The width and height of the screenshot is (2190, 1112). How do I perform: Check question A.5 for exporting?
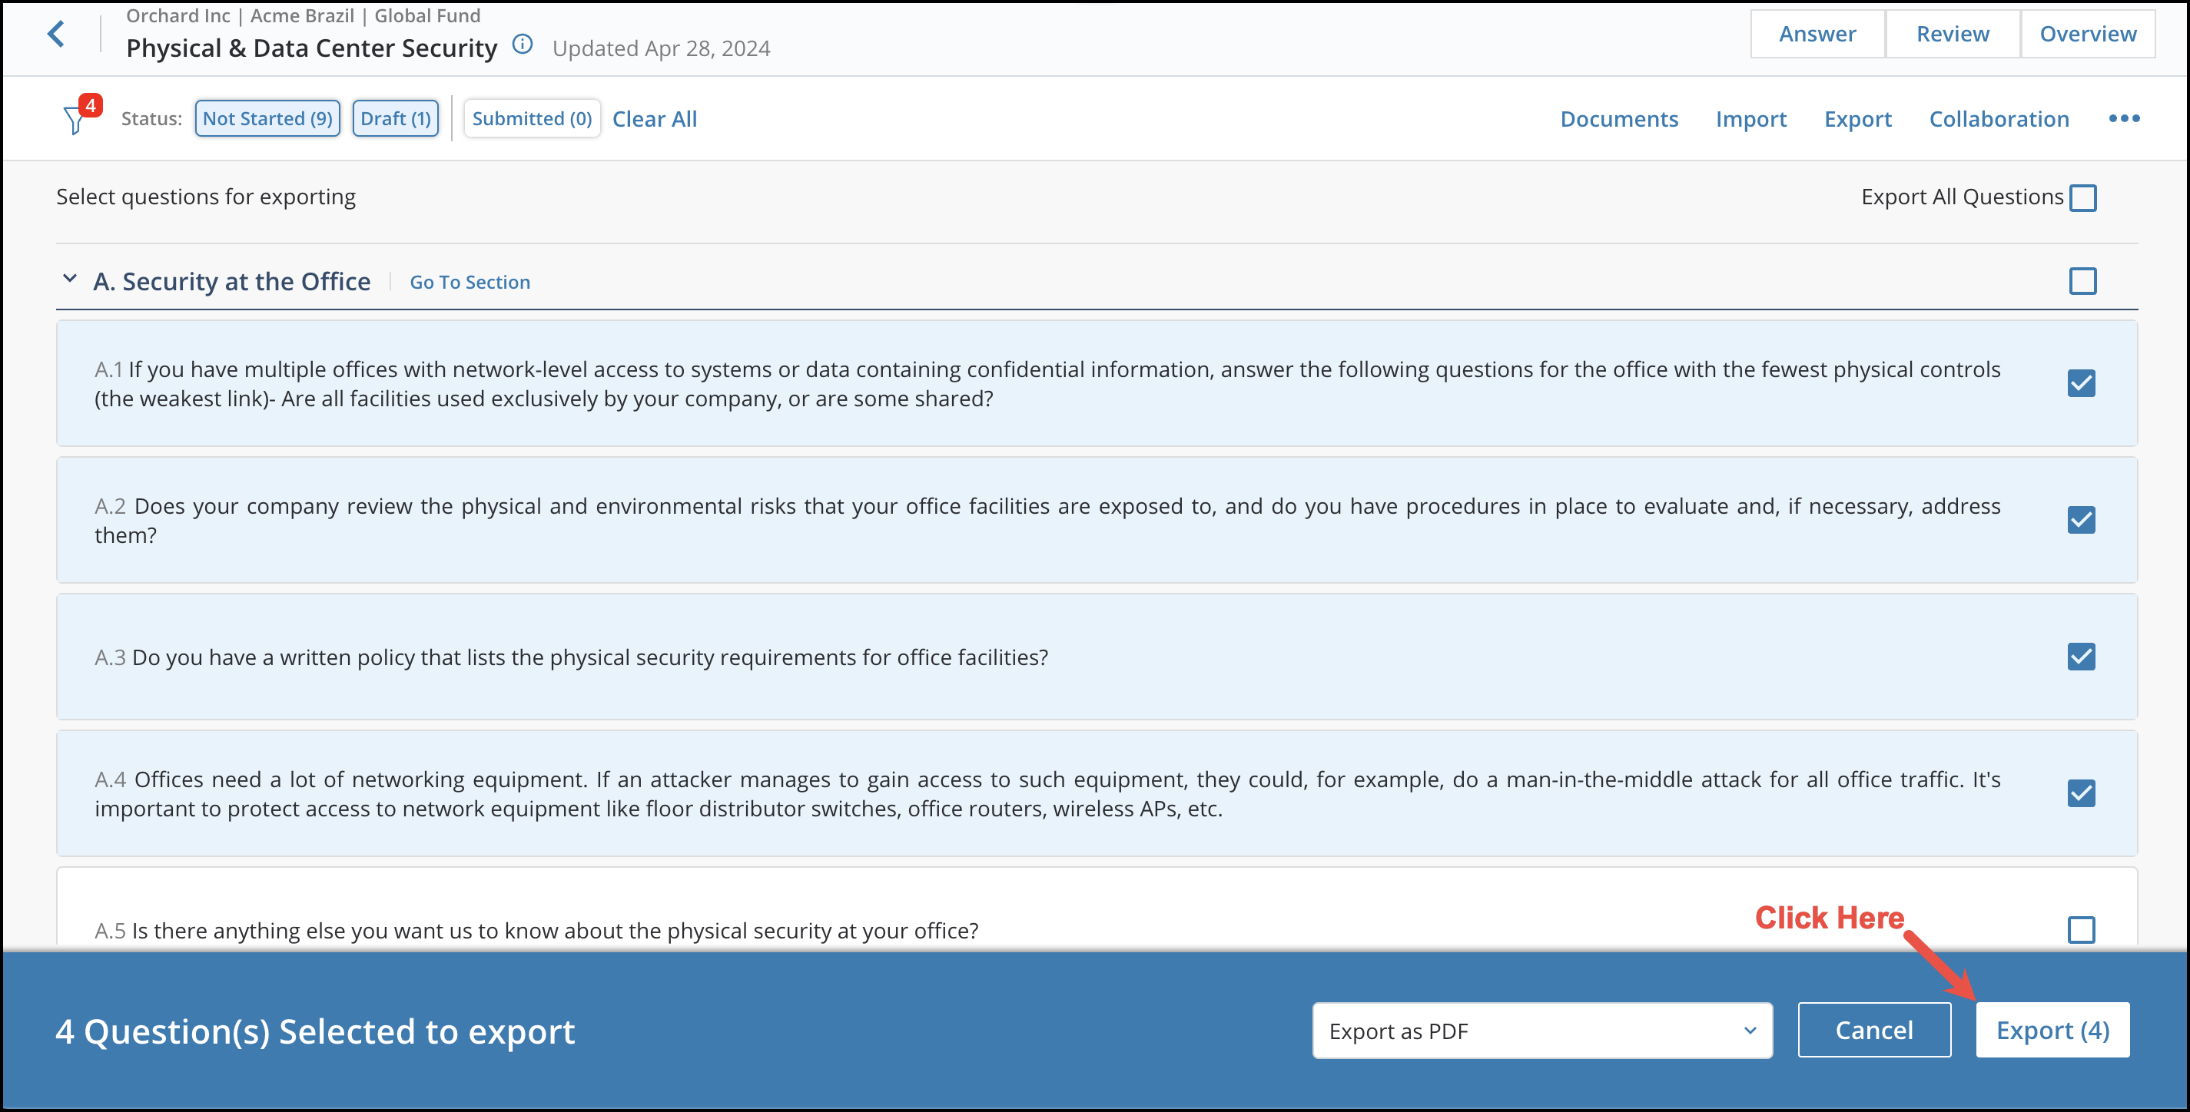pos(2080,930)
